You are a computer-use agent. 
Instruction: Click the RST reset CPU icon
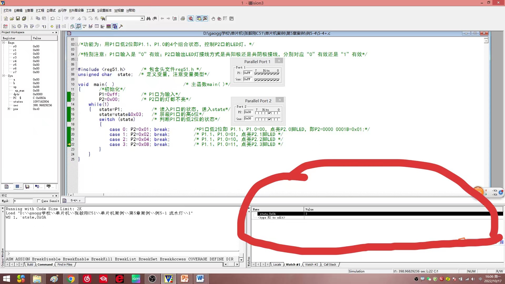point(5,26)
